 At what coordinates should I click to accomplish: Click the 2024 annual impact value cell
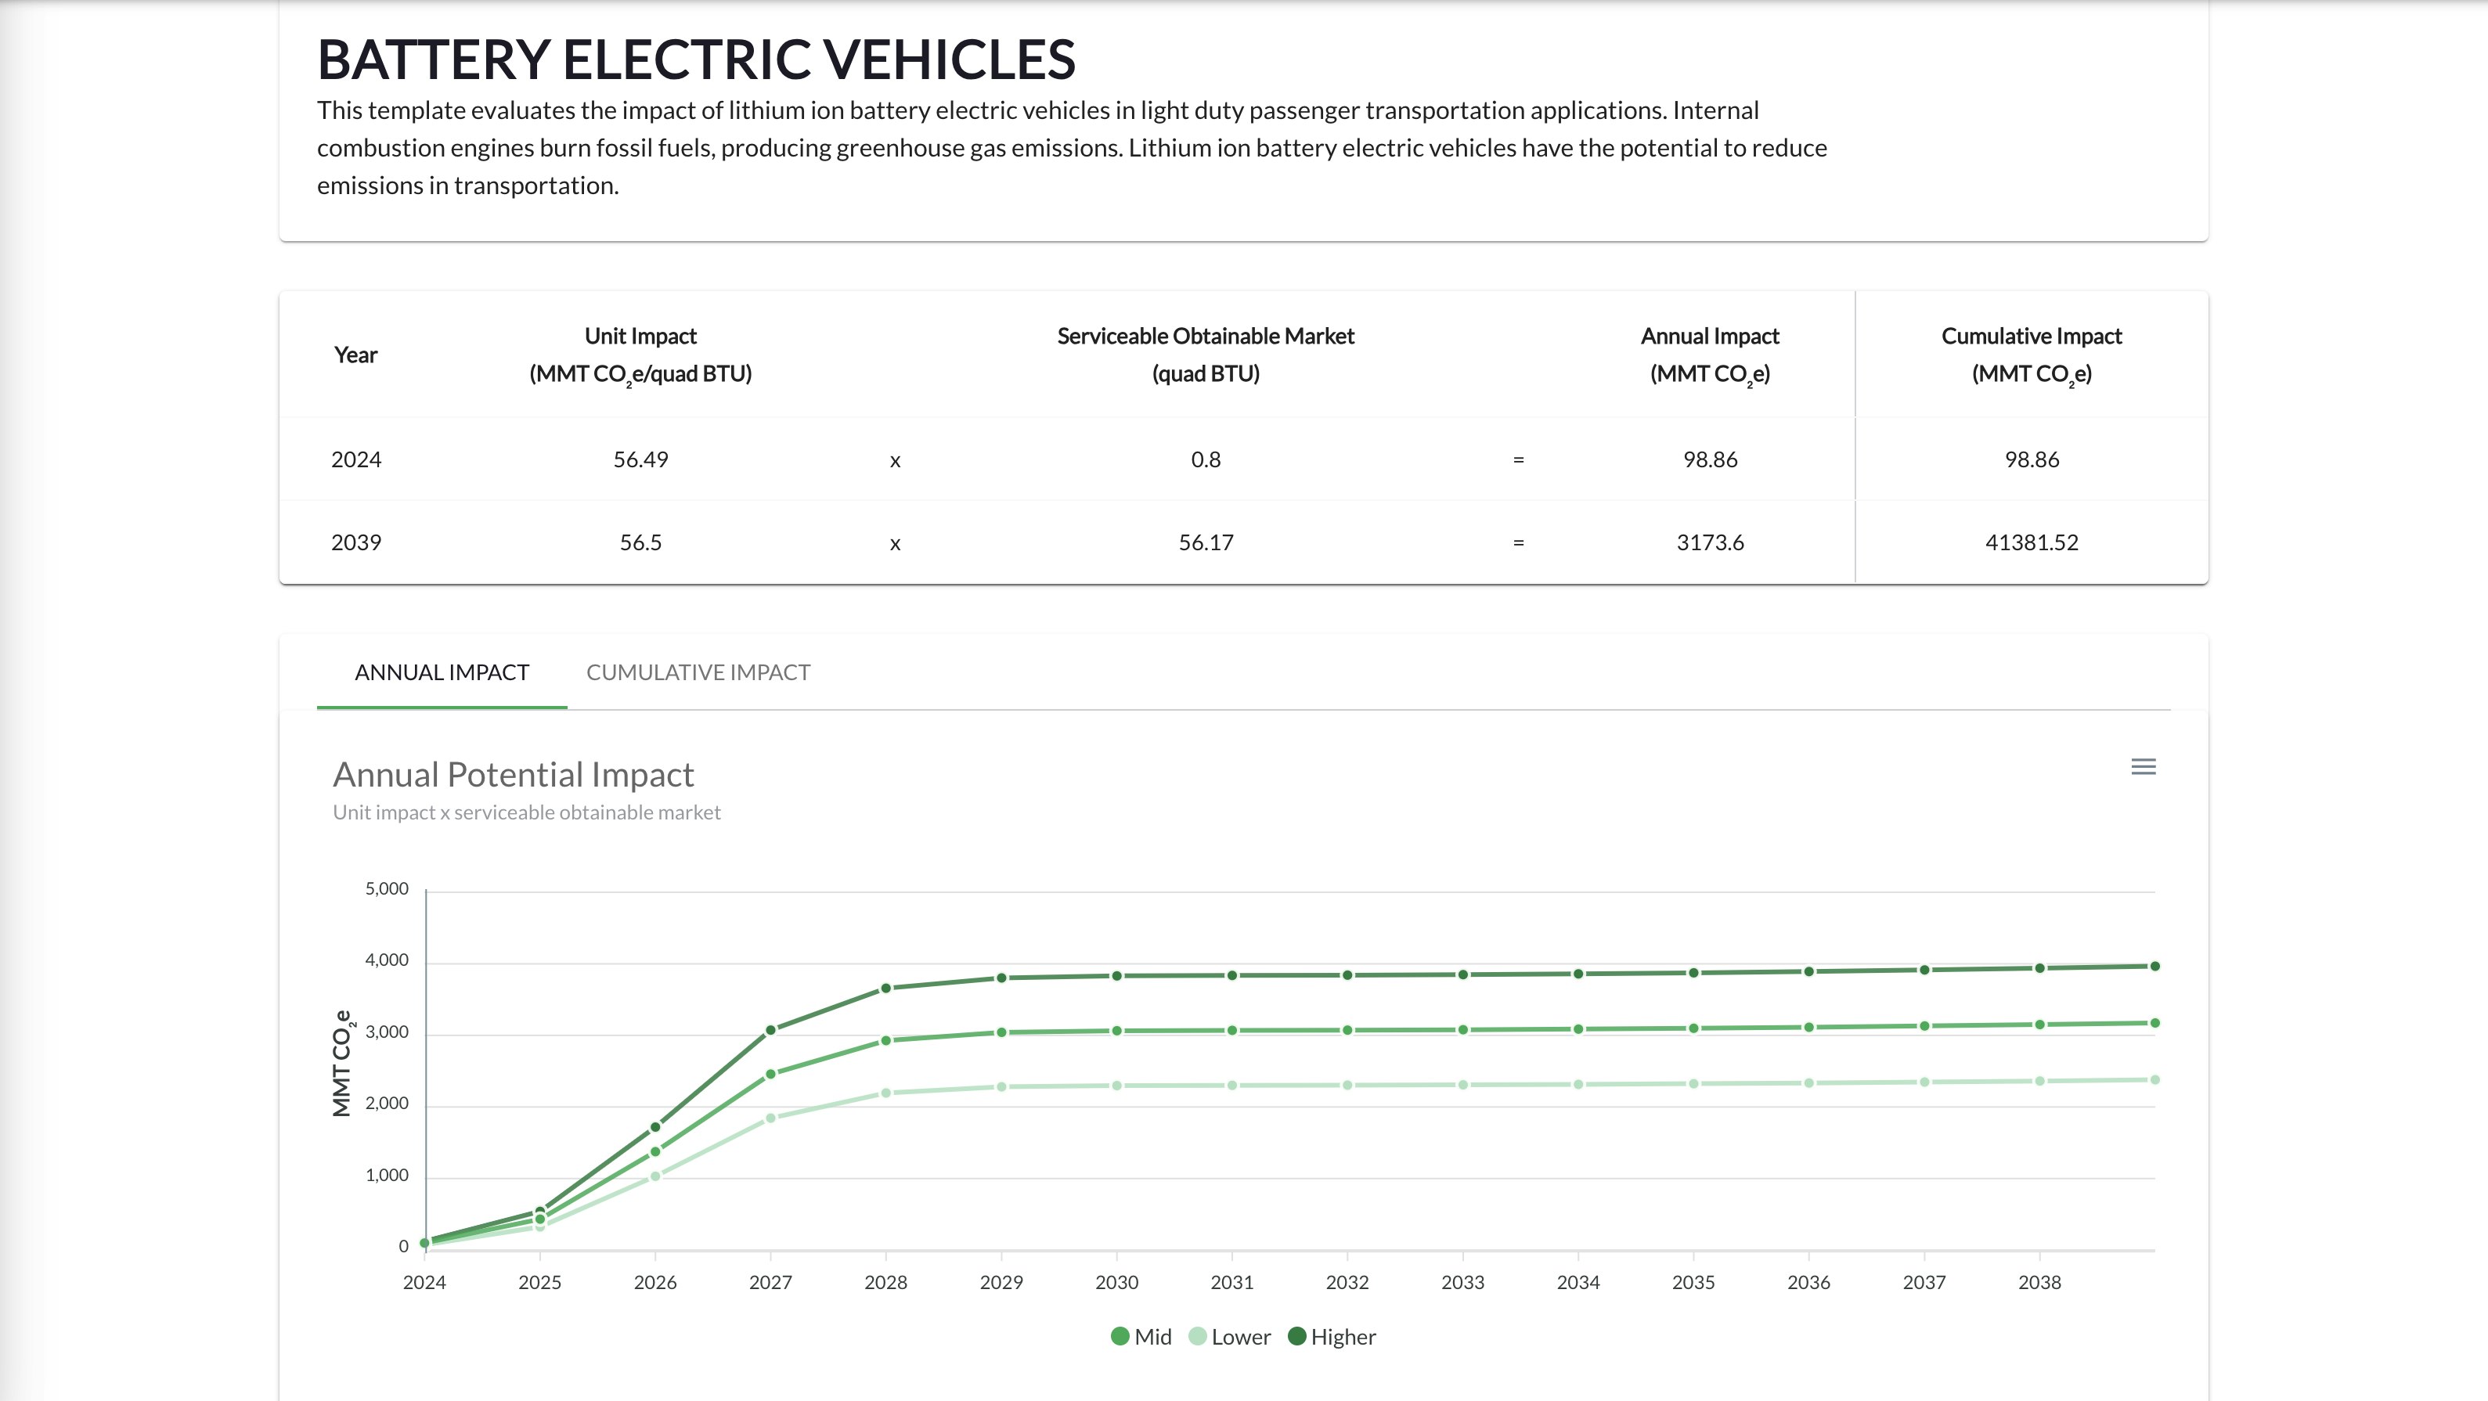pos(1710,459)
